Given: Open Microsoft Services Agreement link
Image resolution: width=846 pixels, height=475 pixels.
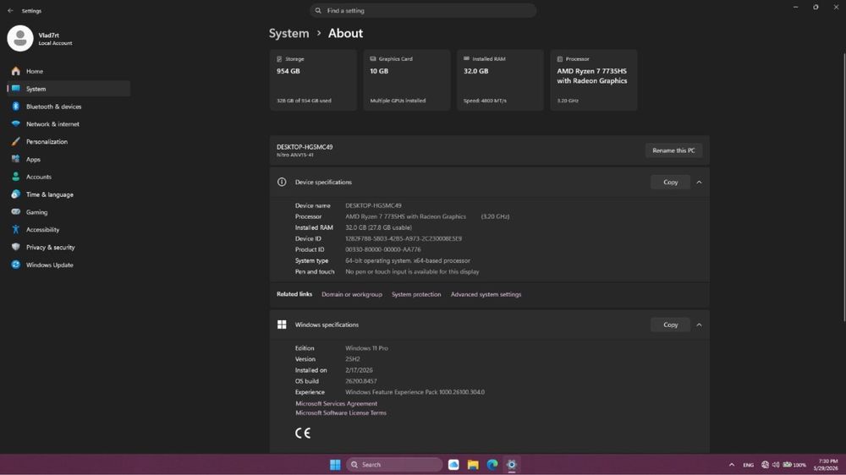Looking at the screenshot, I should [336, 404].
